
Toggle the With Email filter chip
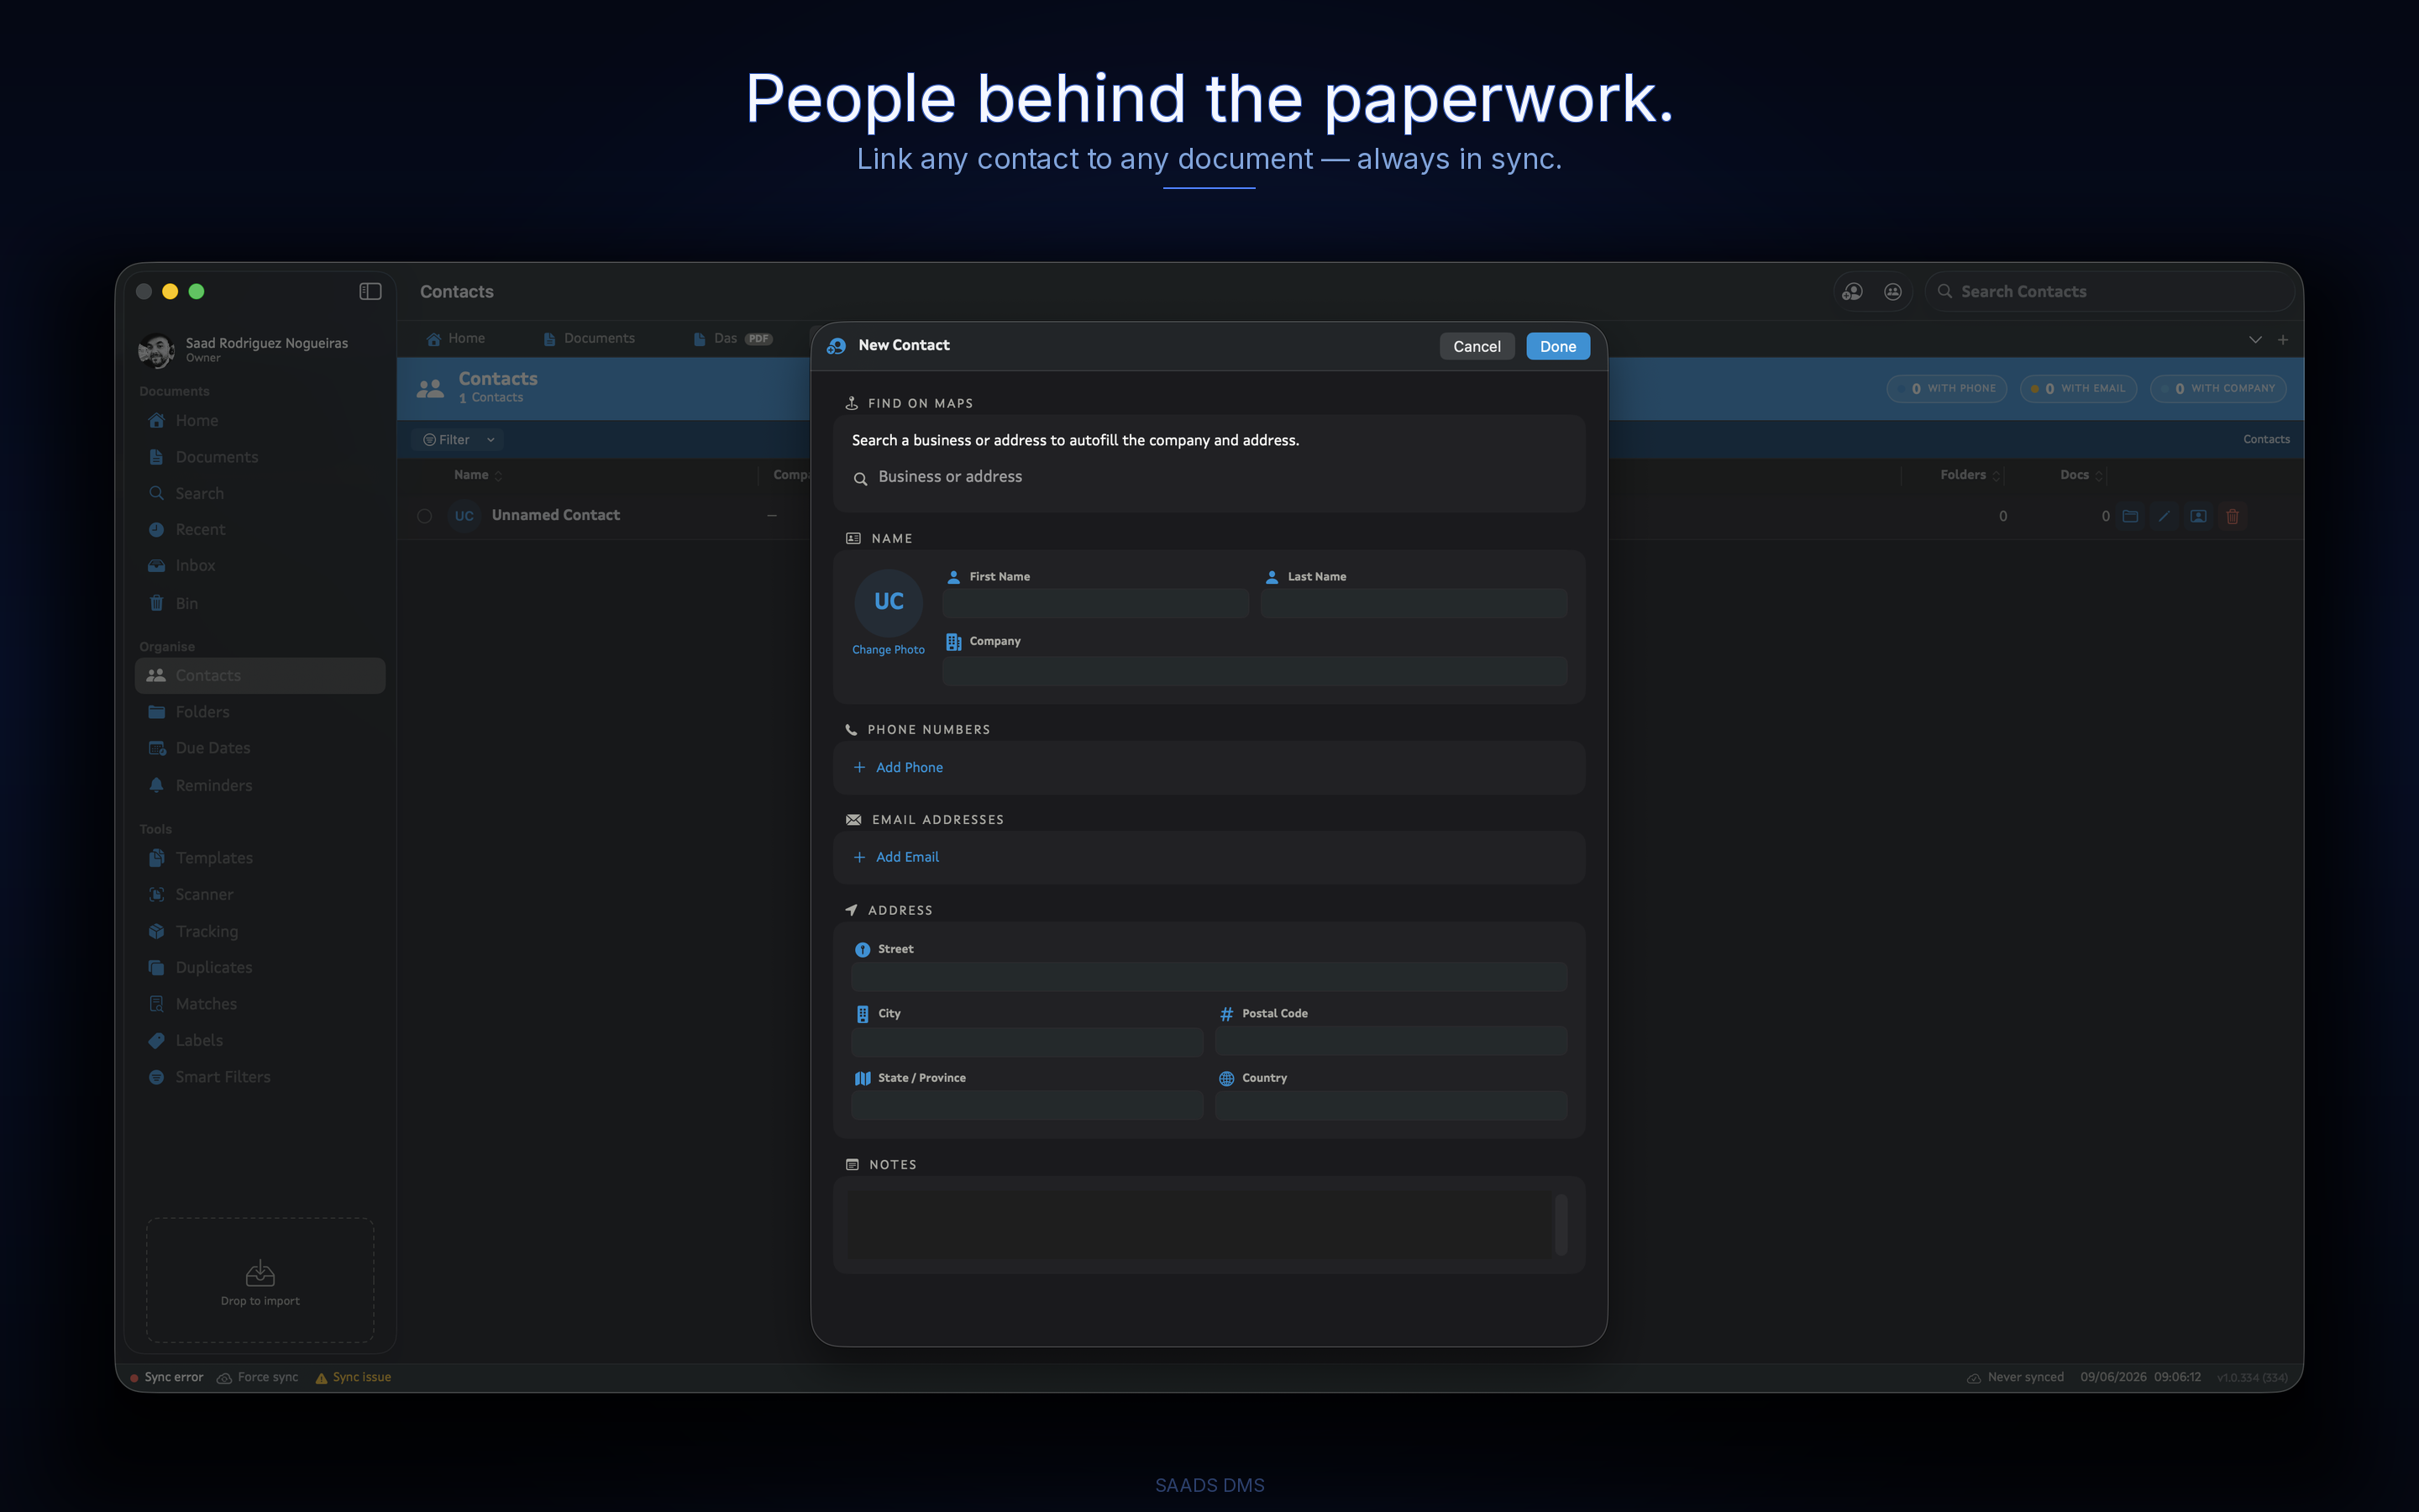pyautogui.click(x=2078, y=388)
